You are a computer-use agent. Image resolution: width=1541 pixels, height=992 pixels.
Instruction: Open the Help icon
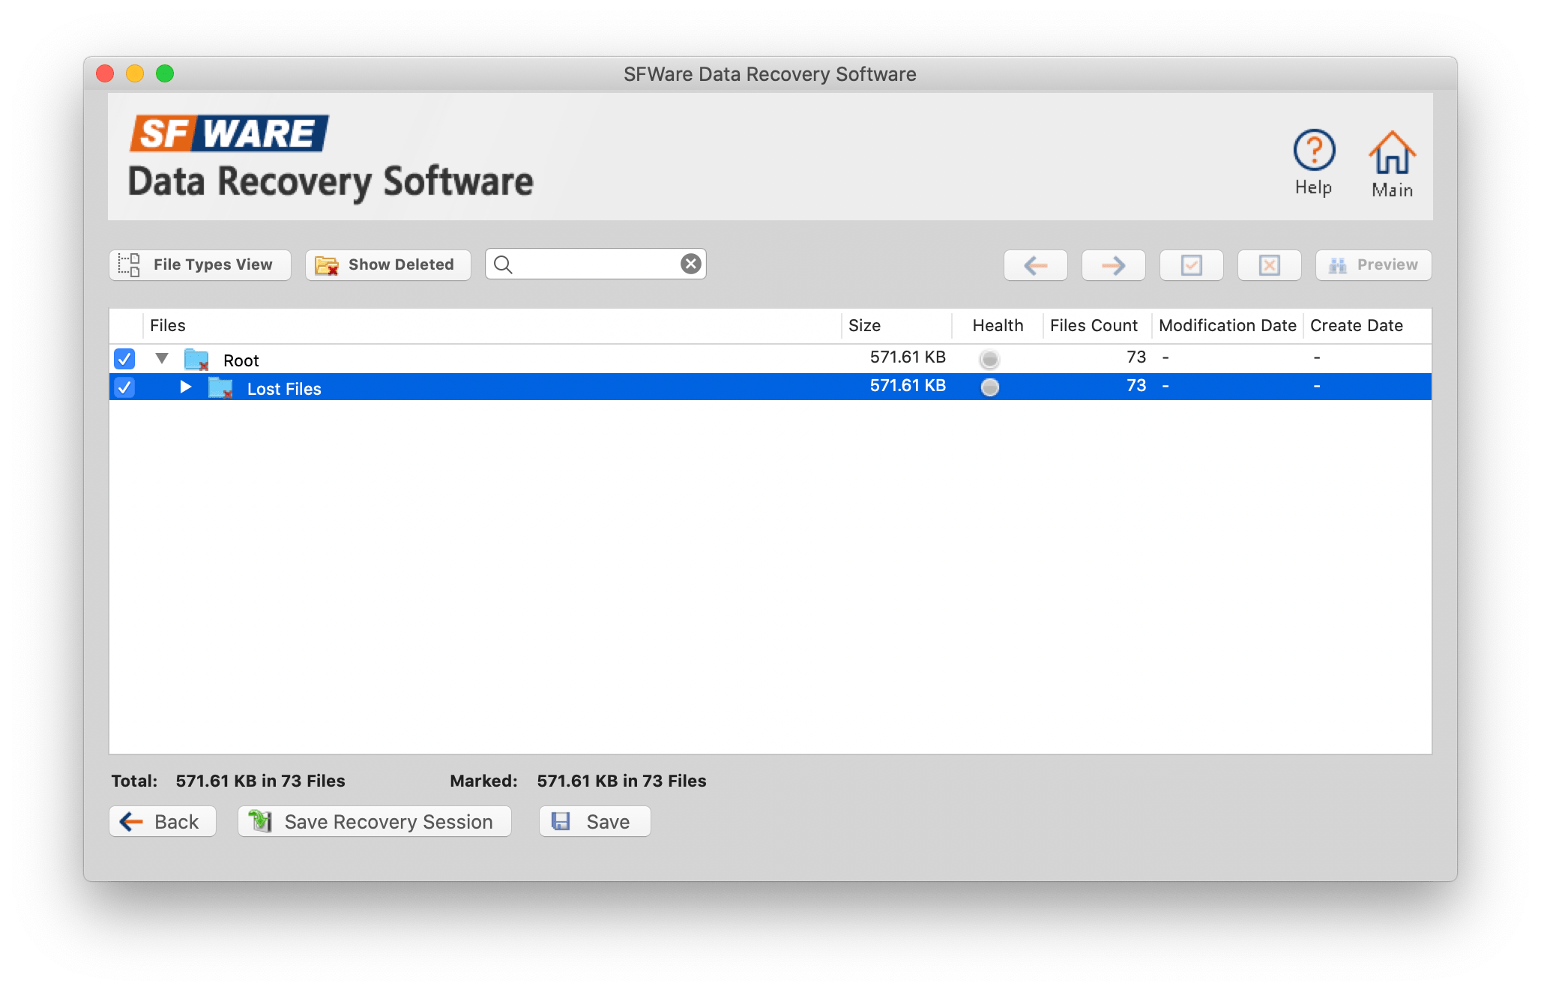point(1314,162)
